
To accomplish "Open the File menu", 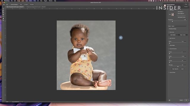I will tap(12, 1).
